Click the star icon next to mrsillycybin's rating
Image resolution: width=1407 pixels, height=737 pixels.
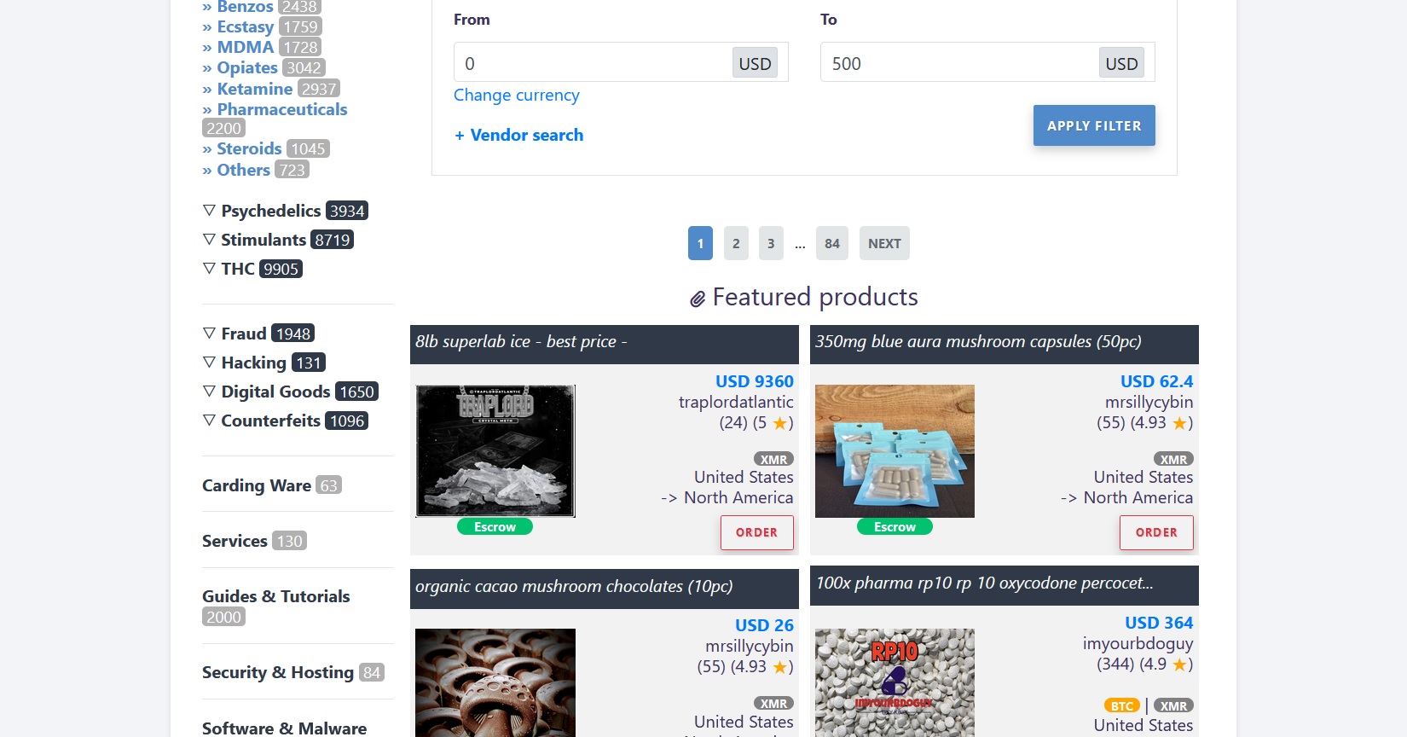click(1179, 422)
